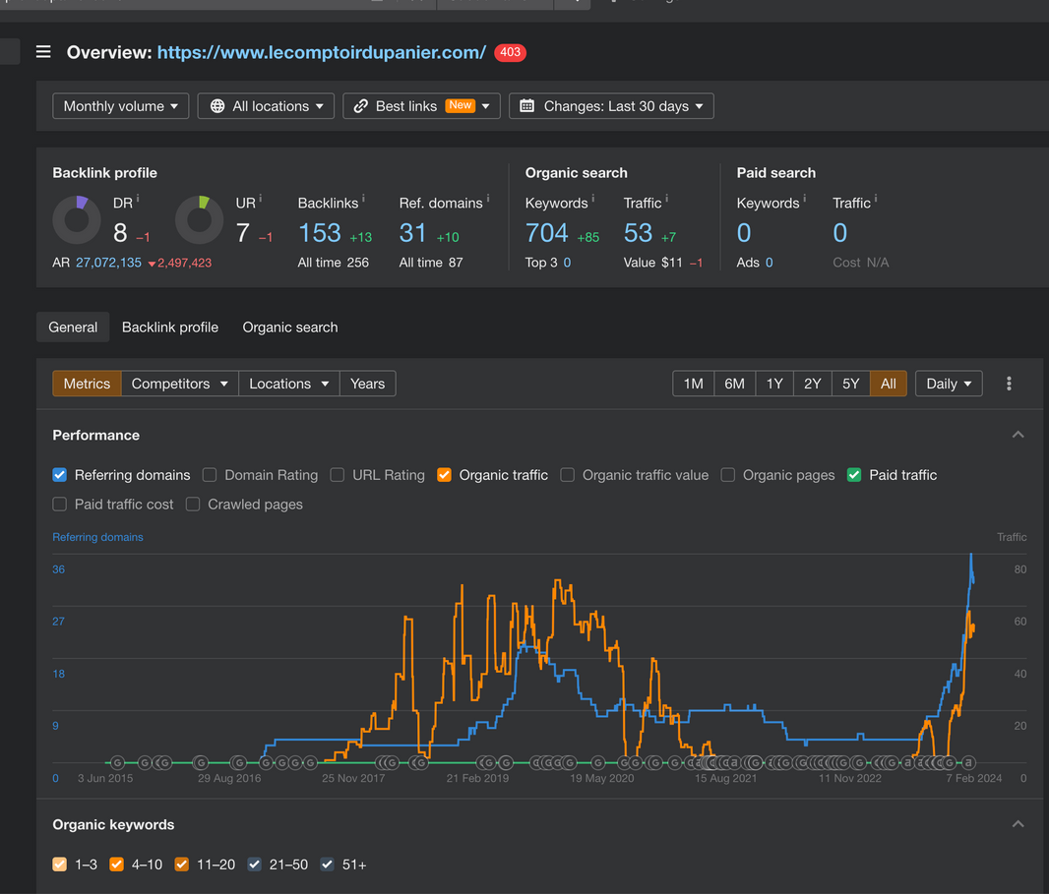Open the Locations chart dropdown
The height and width of the screenshot is (894, 1049).
(289, 384)
